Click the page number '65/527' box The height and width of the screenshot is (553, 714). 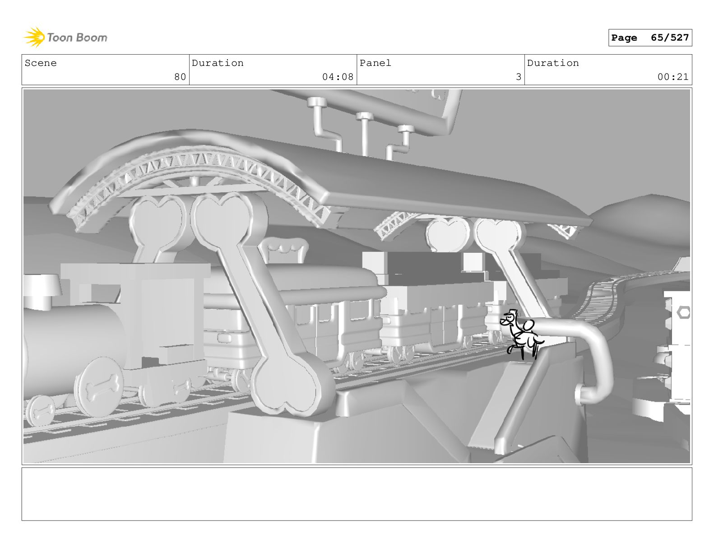[x=650, y=38]
